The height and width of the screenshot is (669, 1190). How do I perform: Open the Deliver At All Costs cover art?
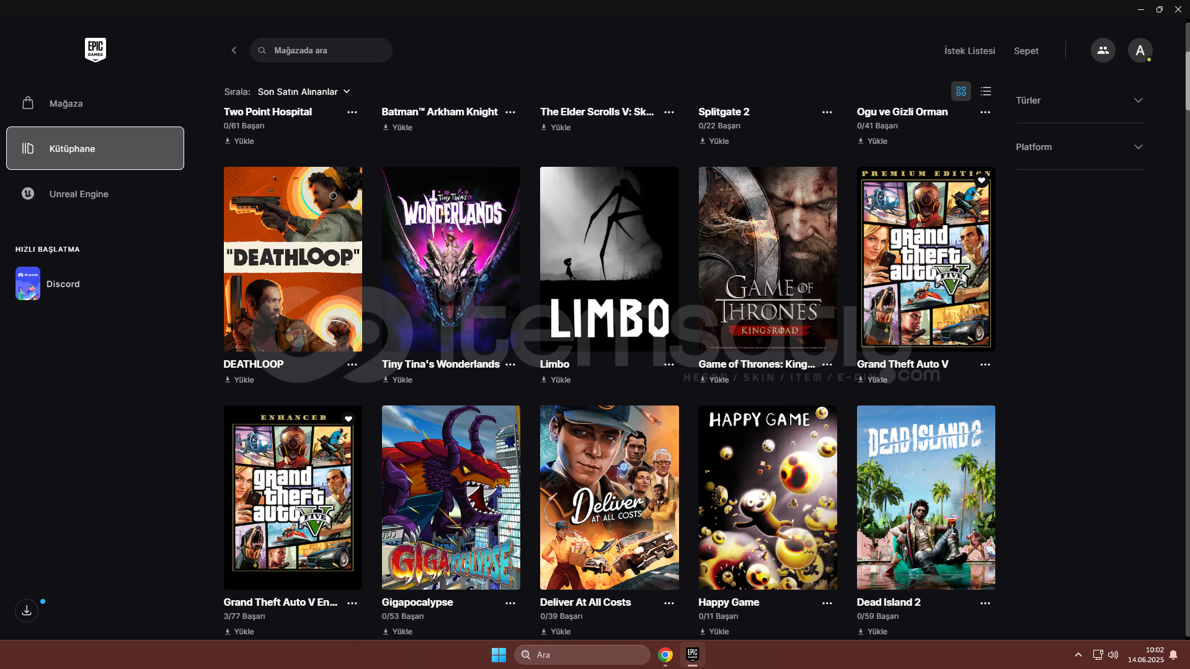point(609,497)
